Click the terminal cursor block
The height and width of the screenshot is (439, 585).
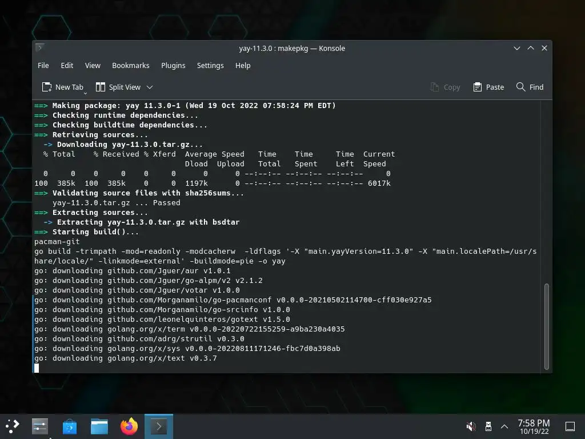point(37,368)
